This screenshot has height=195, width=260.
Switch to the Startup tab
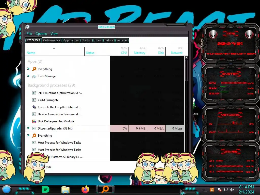tap(86, 40)
